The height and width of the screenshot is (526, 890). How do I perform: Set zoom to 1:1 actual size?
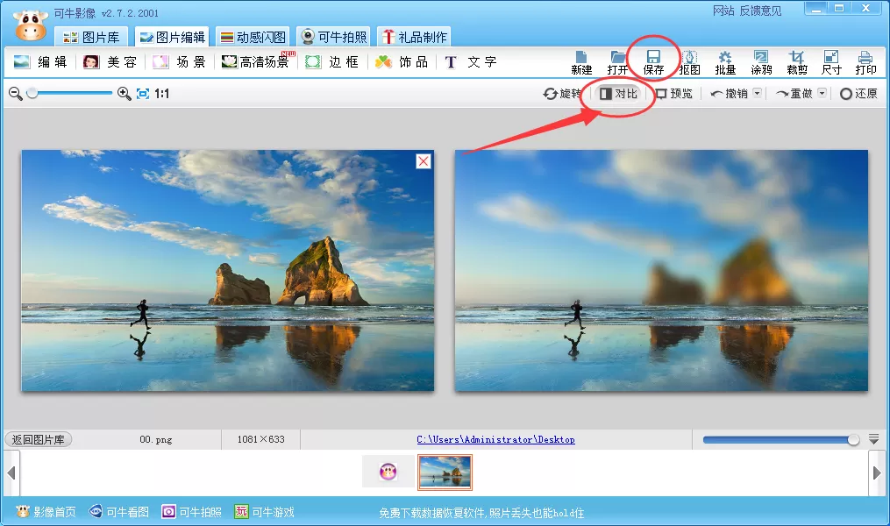pos(161,94)
